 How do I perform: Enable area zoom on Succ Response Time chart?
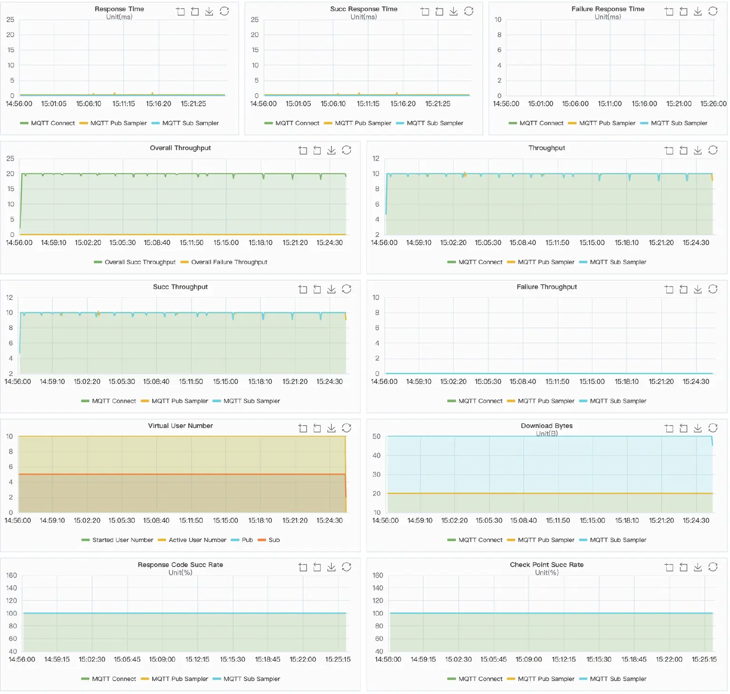pos(425,11)
